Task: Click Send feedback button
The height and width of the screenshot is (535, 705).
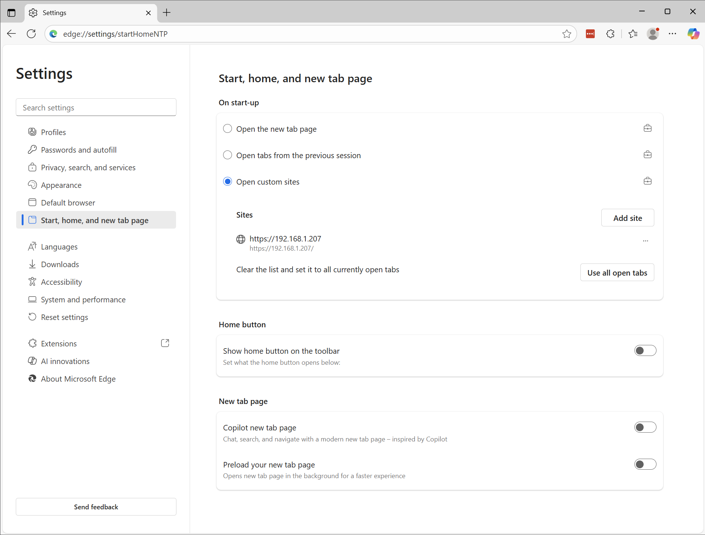Action: point(96,507)
